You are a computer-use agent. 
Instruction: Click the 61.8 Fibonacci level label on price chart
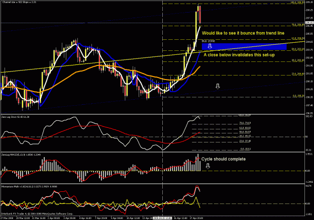[298, 38]
